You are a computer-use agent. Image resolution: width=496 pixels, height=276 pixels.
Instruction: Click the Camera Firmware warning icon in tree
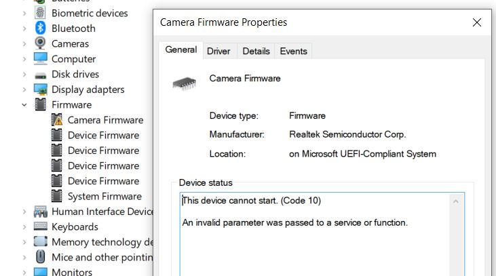57,120
